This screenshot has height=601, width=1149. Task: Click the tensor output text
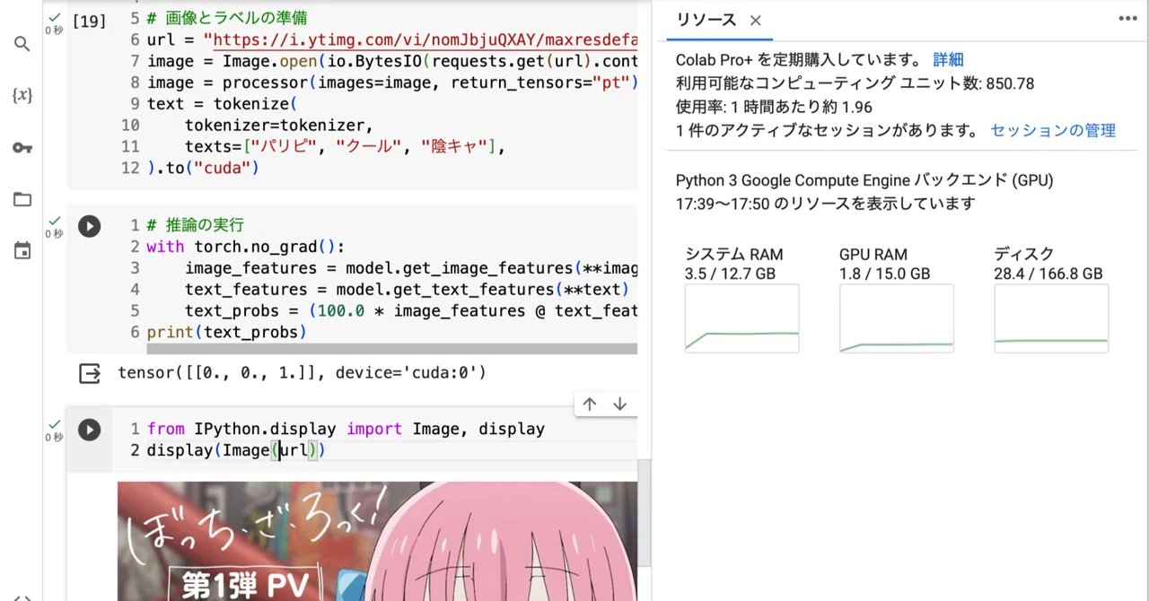[302, 372]
